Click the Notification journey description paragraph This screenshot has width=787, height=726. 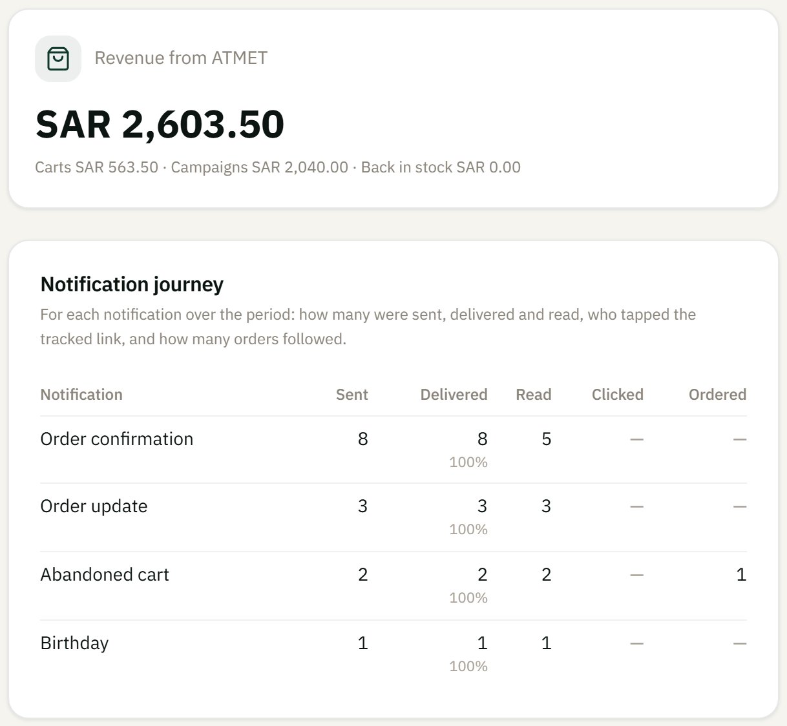pyautogui.click(x=368, y=327)
